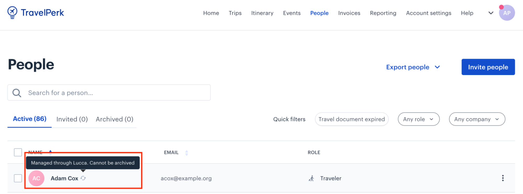
Task: Expand the Export people dropdown
Action: coord(413,67)
